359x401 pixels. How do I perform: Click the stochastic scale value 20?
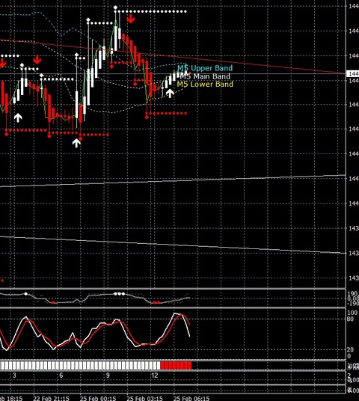coord(350,349)
